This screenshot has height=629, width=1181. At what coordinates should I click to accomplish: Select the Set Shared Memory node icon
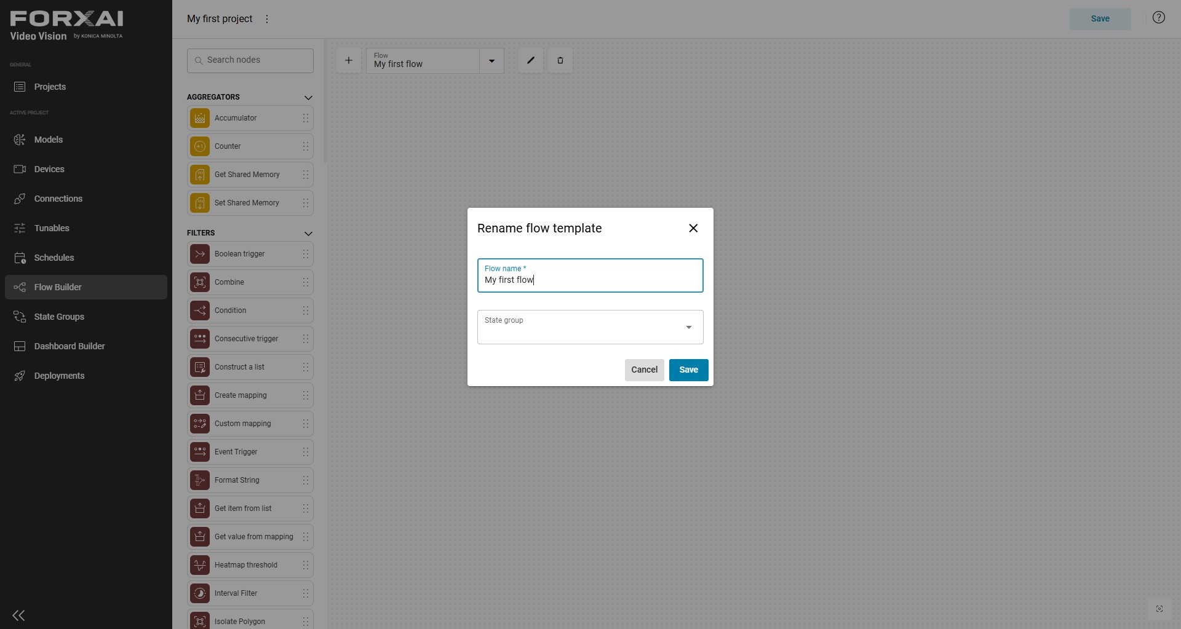200,203
